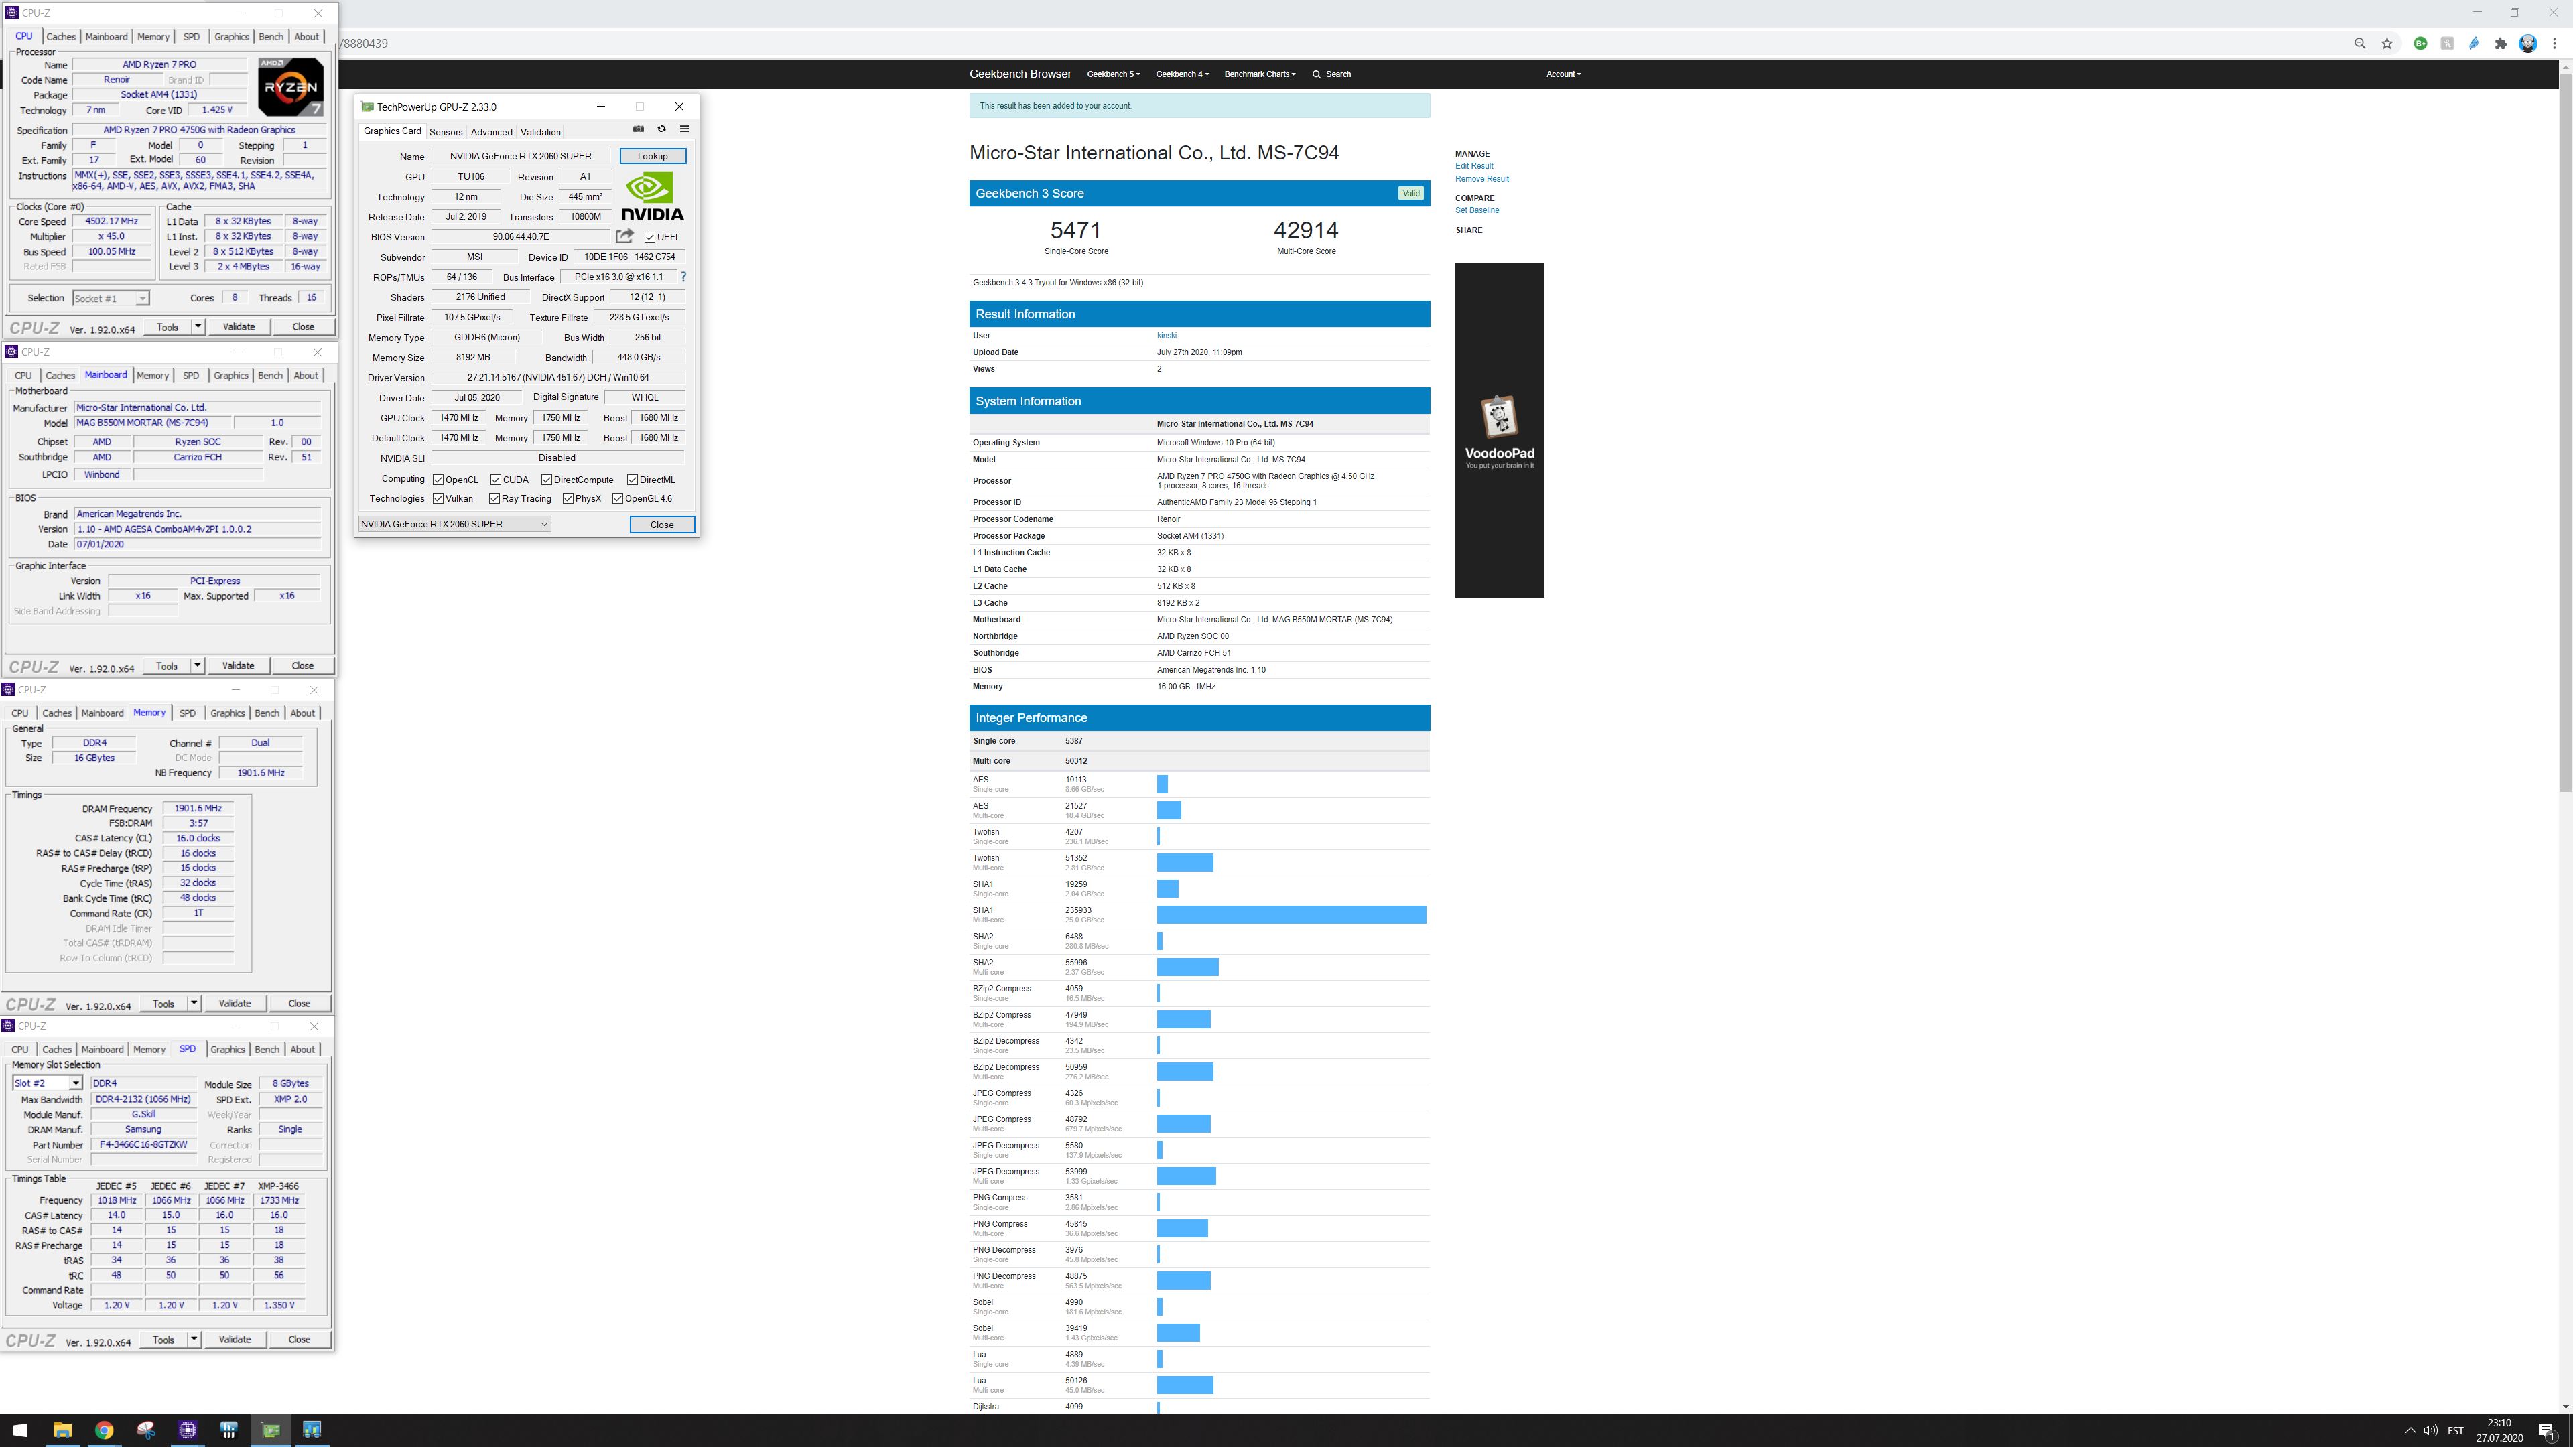
Task: Click the Lookup button in GPU-Z
Action: click(x=652, y=156)
